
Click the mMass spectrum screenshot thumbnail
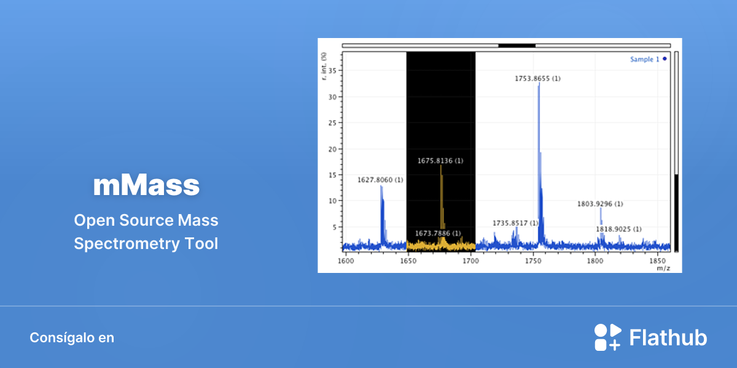[x=499, y=155]
